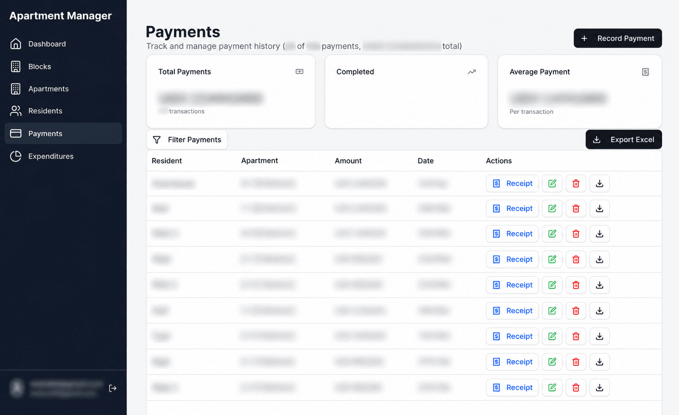Click the trash icon in the sixth row
The width and height of the screenshot is (679, 415).
576,310
